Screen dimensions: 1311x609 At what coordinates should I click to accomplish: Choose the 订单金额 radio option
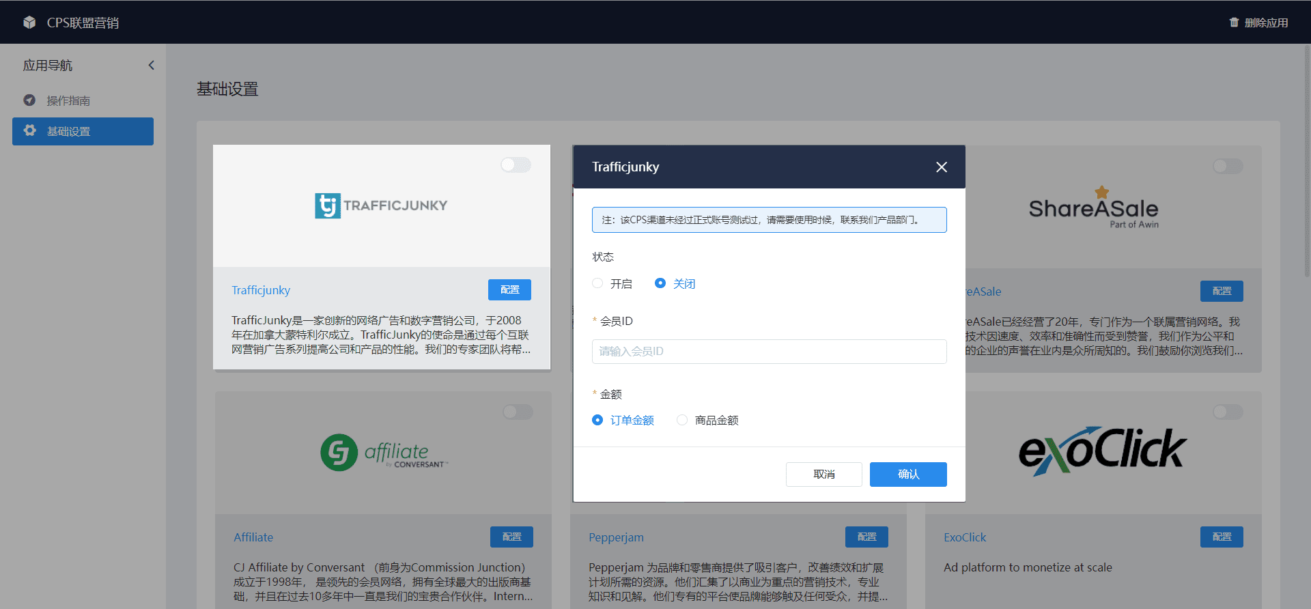coord(597,420)
